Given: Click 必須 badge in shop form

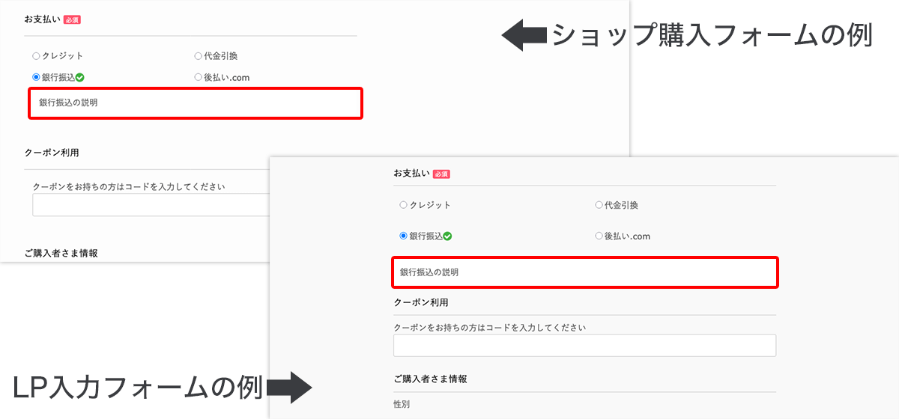Looking at the screenshot, I should (x=72, y=19).
